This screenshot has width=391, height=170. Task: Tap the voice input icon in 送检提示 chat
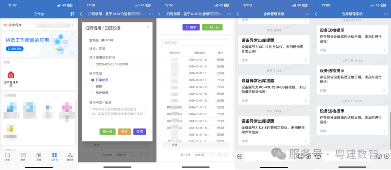click(x=318, y=156)
